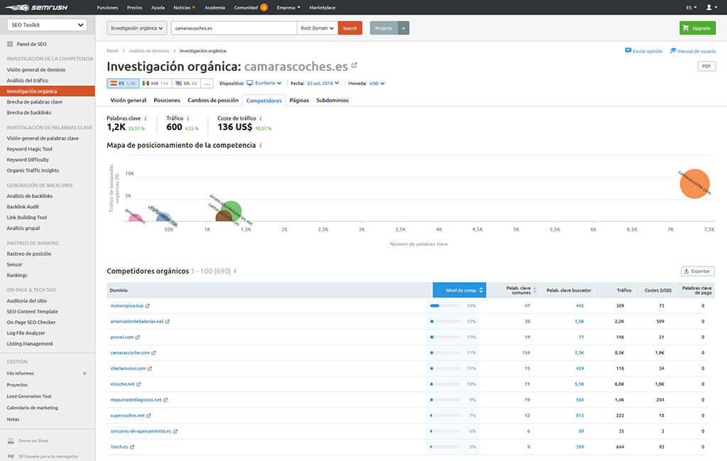The image size is (727, 461).
Task: Click external link icon next to camarascoches.es title
Action: pyautogui.click(x=354, y=65)
